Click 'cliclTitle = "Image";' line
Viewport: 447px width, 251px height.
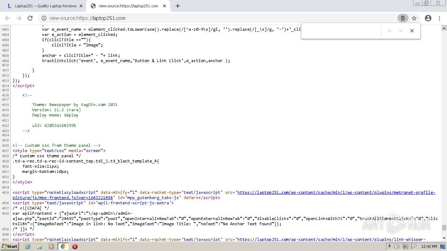pyautogui.click(x=77, y=45)
